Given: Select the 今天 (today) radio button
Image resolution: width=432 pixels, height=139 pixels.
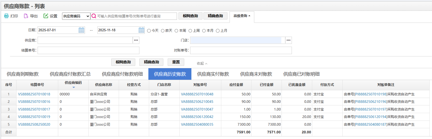Looking at the screenshot, I should [149, 31].
